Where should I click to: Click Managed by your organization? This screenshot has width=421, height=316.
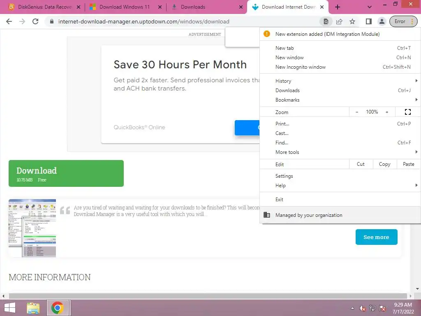point(340,215)
